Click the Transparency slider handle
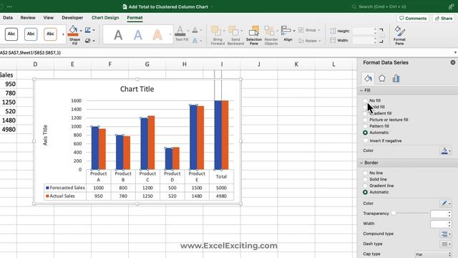This screenshot has width=458, height=258. point(394,214)
